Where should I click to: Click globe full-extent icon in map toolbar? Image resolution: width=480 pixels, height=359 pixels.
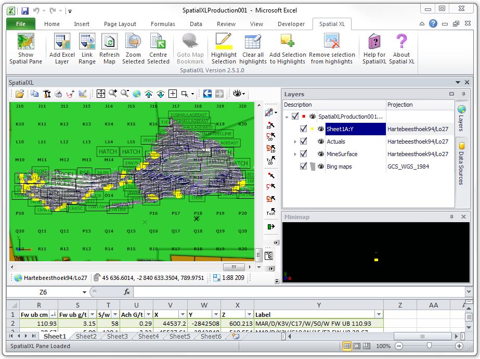point(137,94)
